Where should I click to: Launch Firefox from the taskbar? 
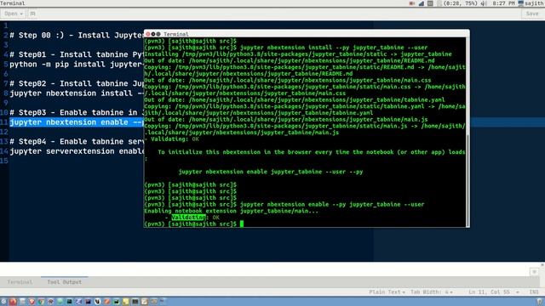click(13, 302)
